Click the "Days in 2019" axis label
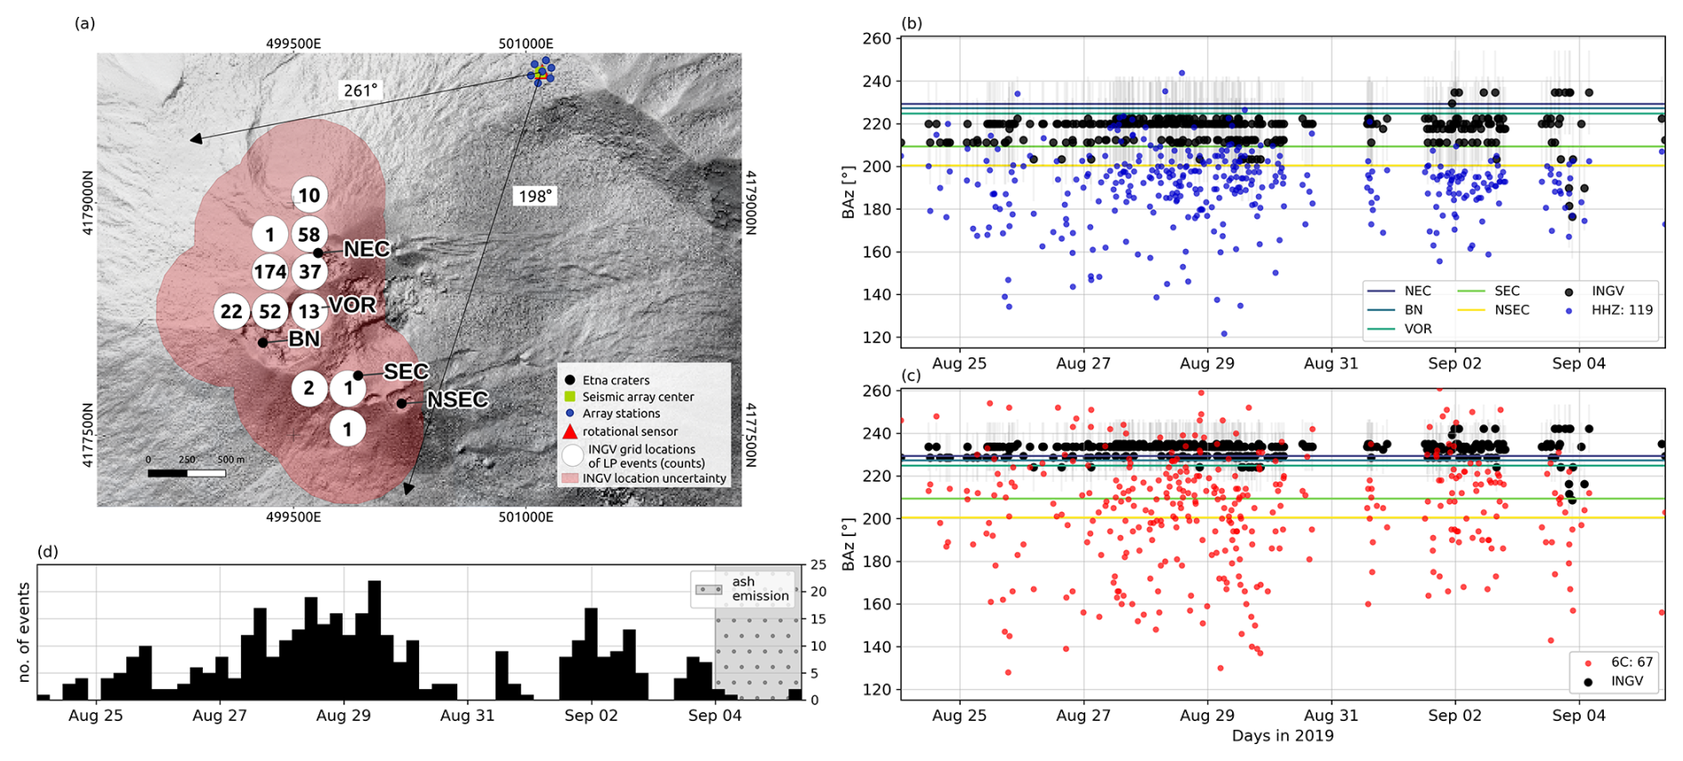This screenshot has height=761, width=1683. (1282, 736)
